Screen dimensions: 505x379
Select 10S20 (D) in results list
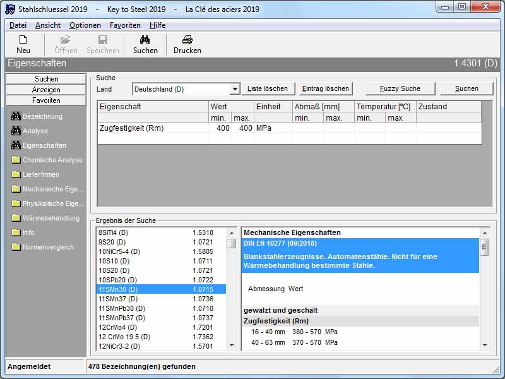[161, 270]
